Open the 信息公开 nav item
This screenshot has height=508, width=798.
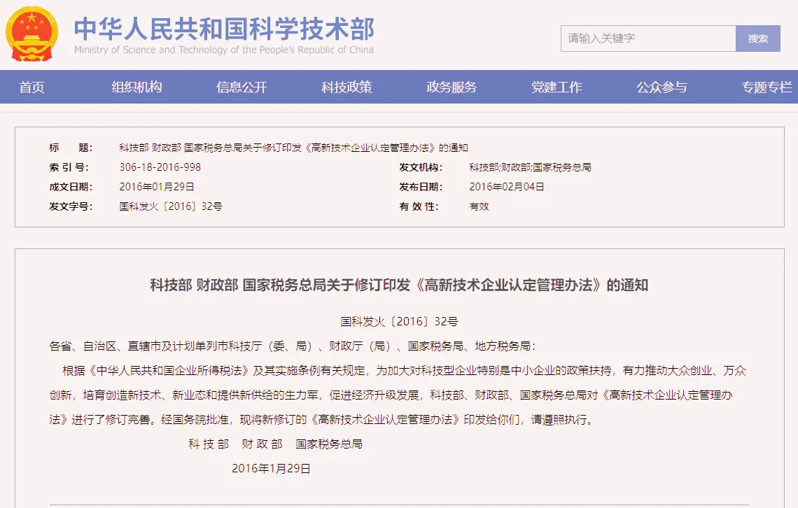point(241,87)
